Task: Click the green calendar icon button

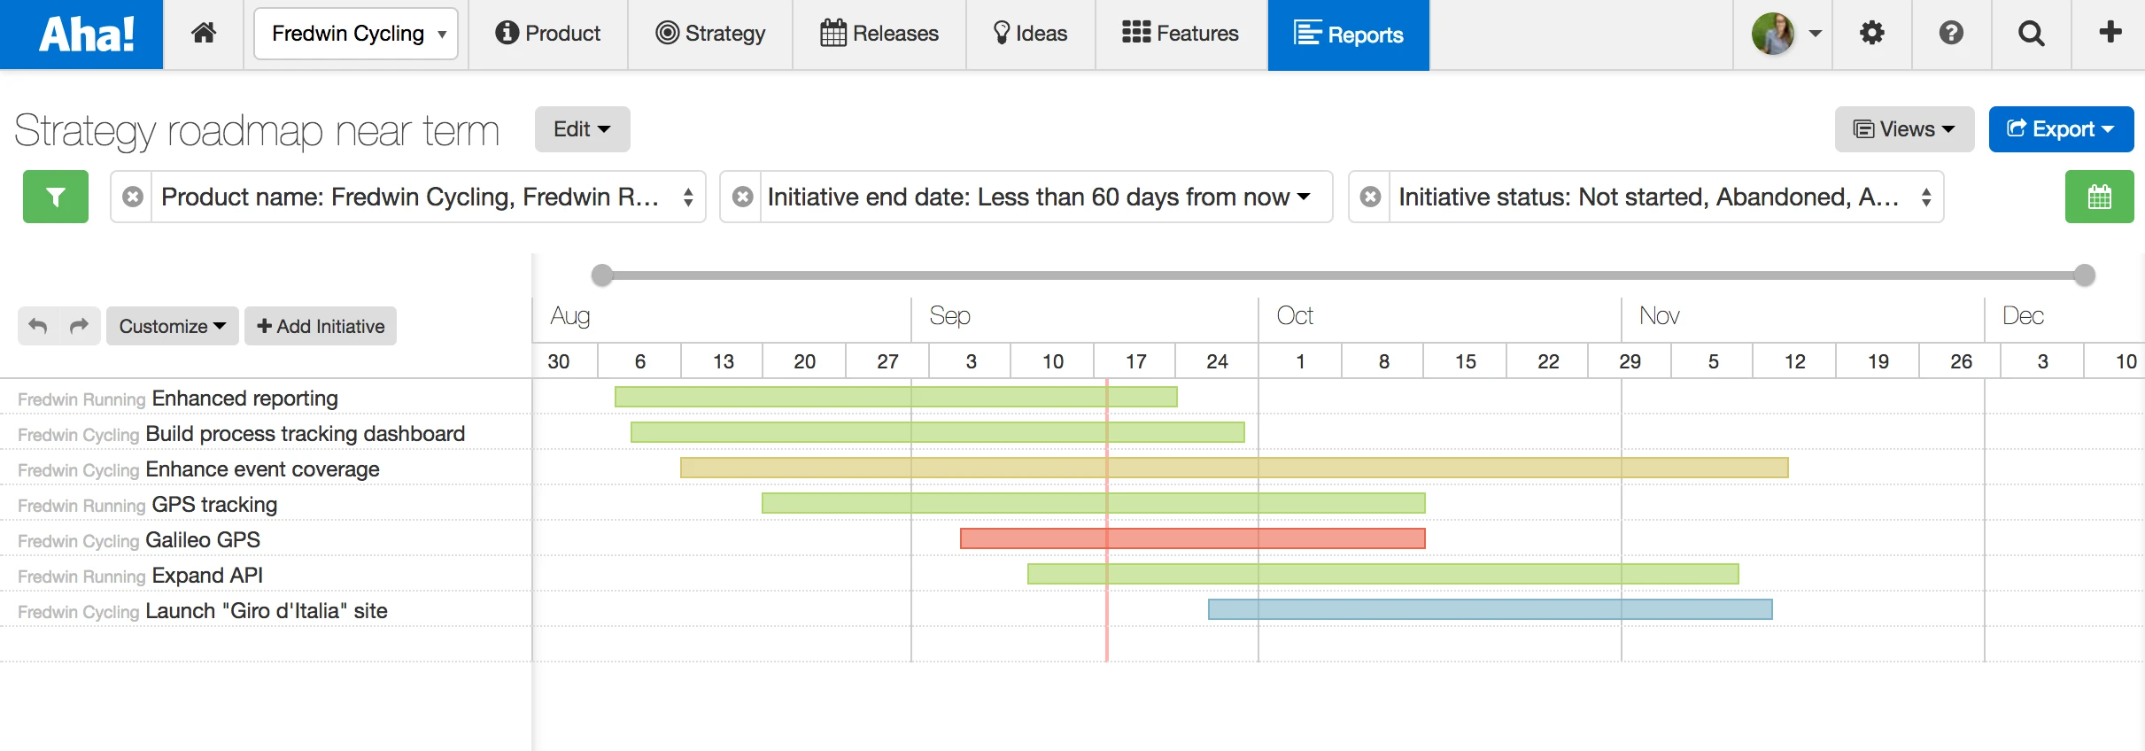Action: (x=2099, y=197)
